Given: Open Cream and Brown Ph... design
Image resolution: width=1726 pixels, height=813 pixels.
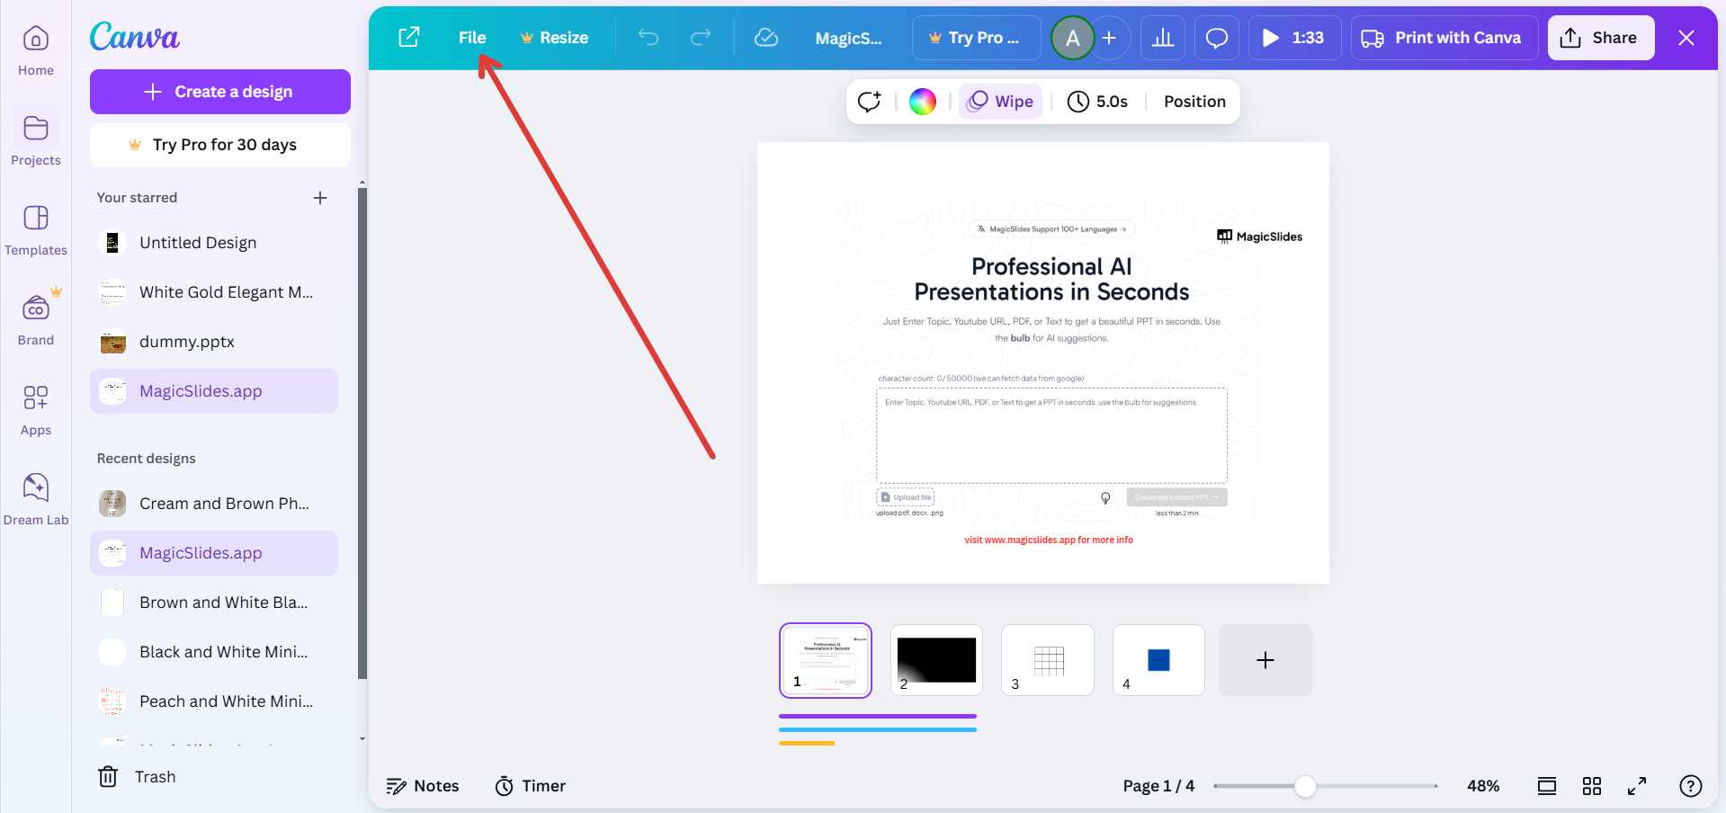Looking at the screenshot, I should pos(214,504).
